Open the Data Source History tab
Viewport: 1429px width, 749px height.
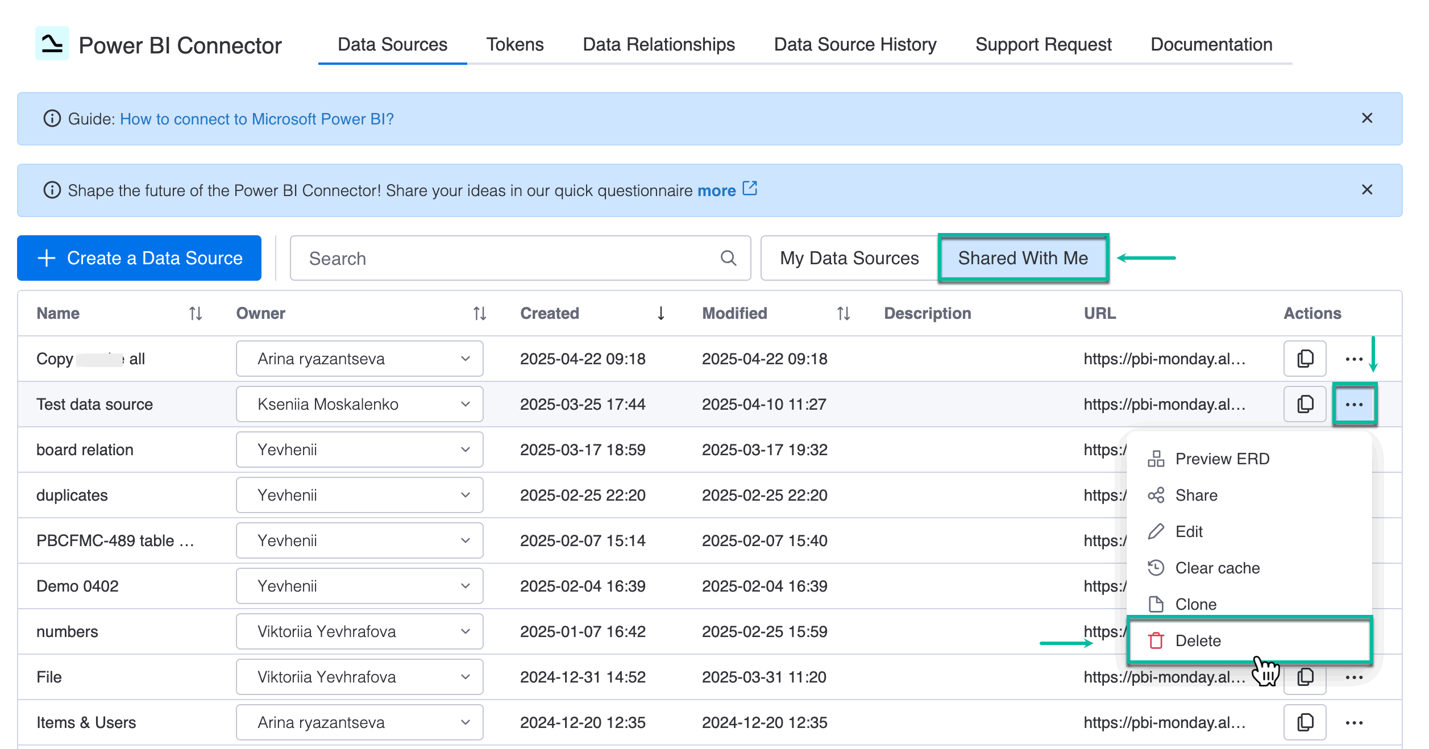[855, 44]
